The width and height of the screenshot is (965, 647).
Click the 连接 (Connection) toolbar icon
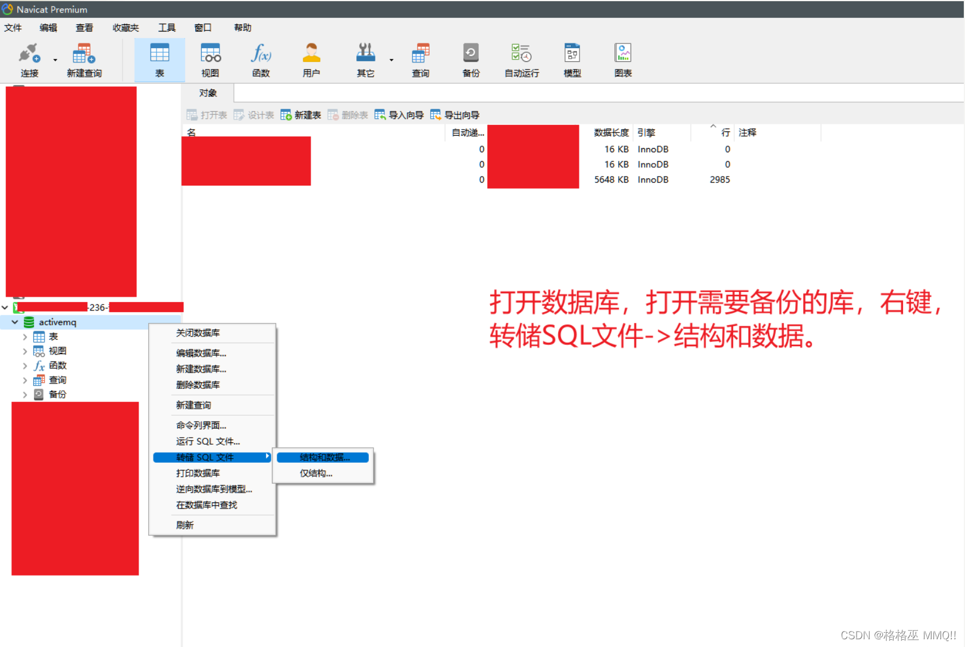click(x=29, y=54)
